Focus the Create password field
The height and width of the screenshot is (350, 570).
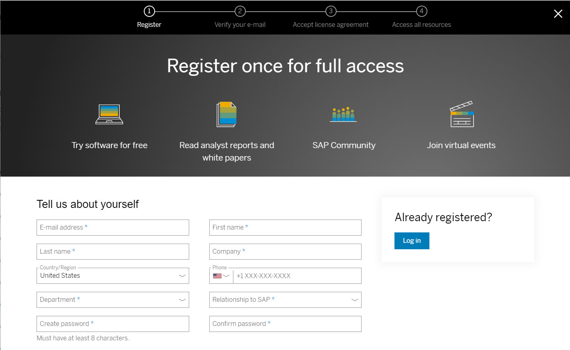[112, 324]
